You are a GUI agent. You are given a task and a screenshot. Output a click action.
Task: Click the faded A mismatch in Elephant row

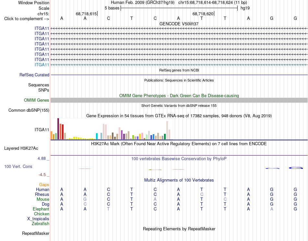(x=272, y=209)
